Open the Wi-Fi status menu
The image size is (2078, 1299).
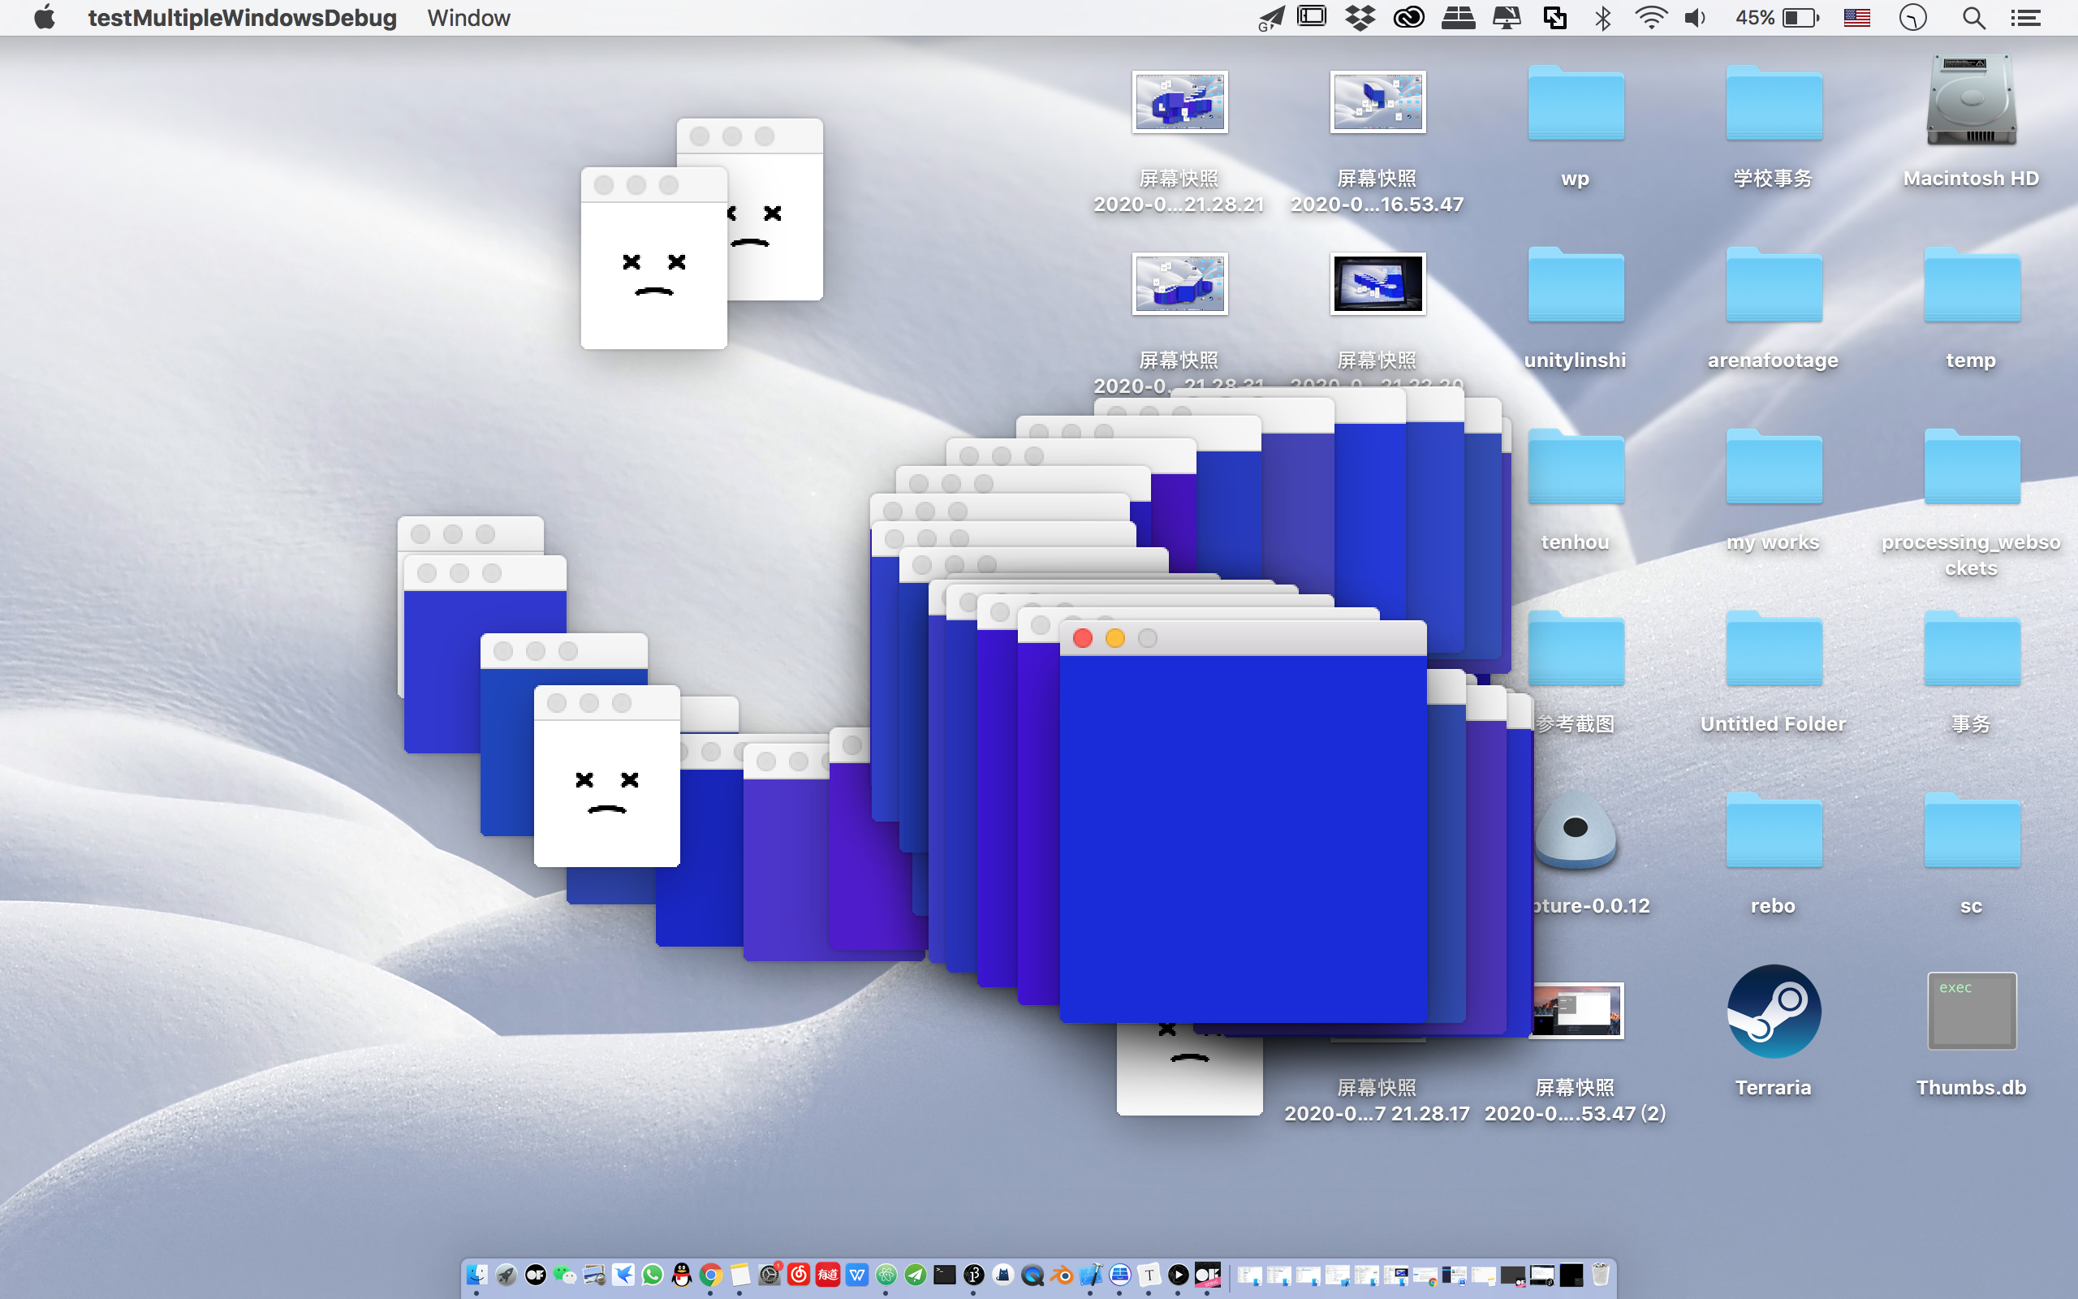click(x=1650, y=17)
